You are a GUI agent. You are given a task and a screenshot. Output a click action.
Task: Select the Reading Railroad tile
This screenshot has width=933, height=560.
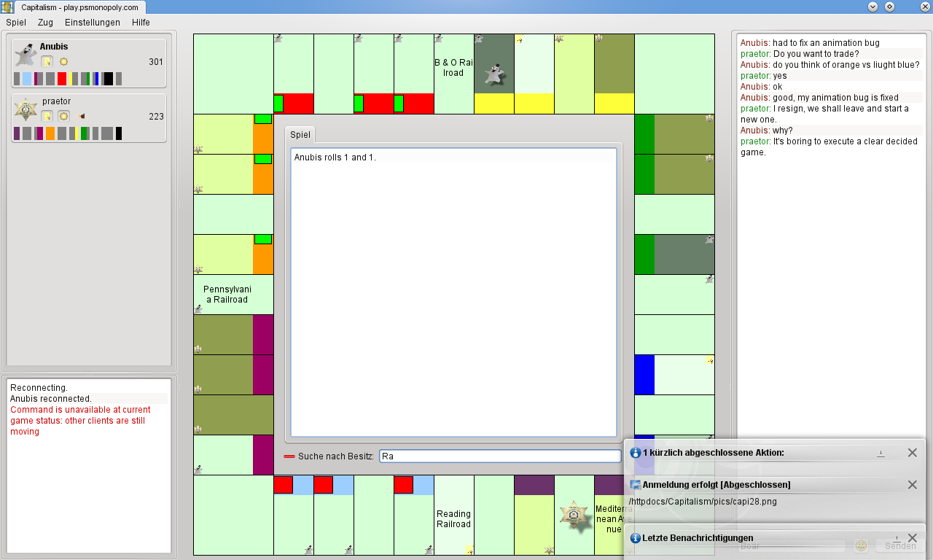point(454,515)
